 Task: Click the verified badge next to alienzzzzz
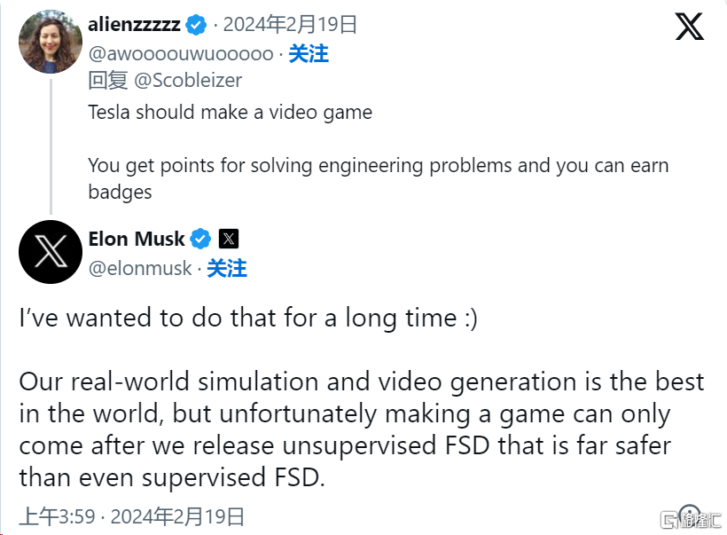click(196, 25)
